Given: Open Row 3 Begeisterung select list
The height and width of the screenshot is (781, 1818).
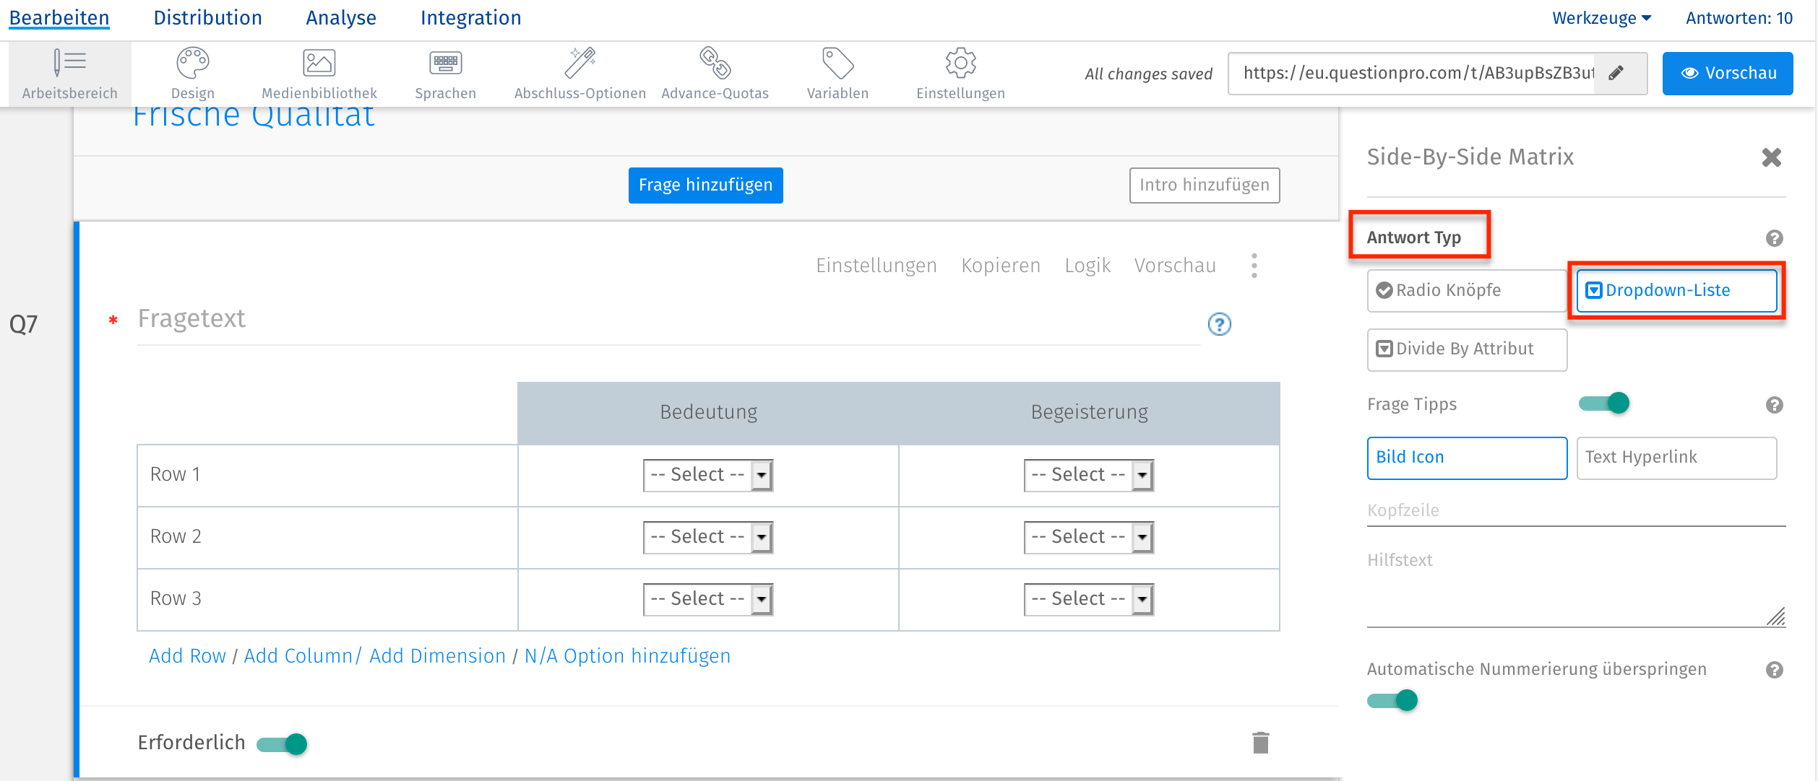Looking at the screenshot, I should tap(1088, 598).
